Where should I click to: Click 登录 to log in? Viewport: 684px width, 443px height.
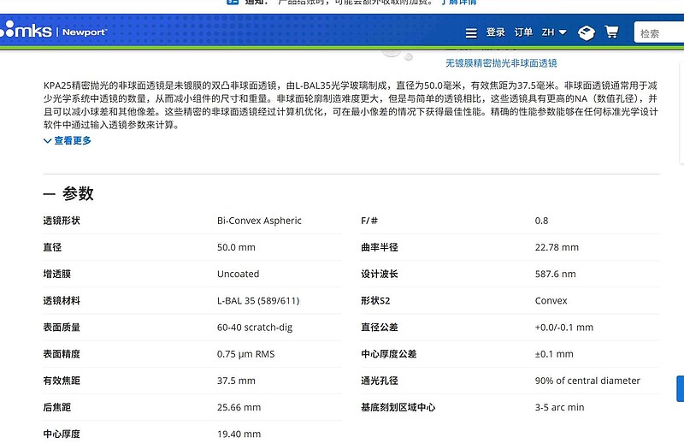(496, 32)
